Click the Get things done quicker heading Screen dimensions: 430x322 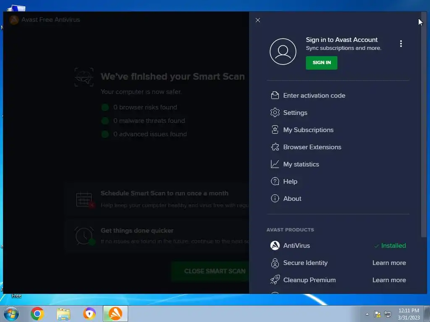coord(137,231)
